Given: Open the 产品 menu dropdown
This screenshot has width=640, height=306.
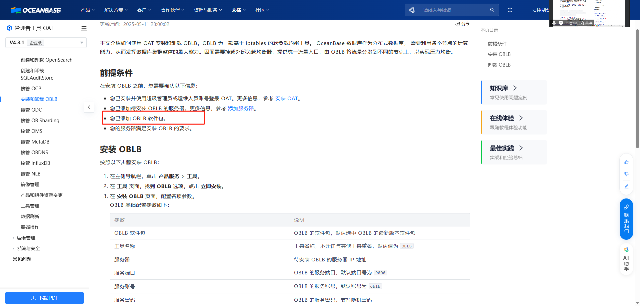Looking at the screenshot, I should 88,10.
